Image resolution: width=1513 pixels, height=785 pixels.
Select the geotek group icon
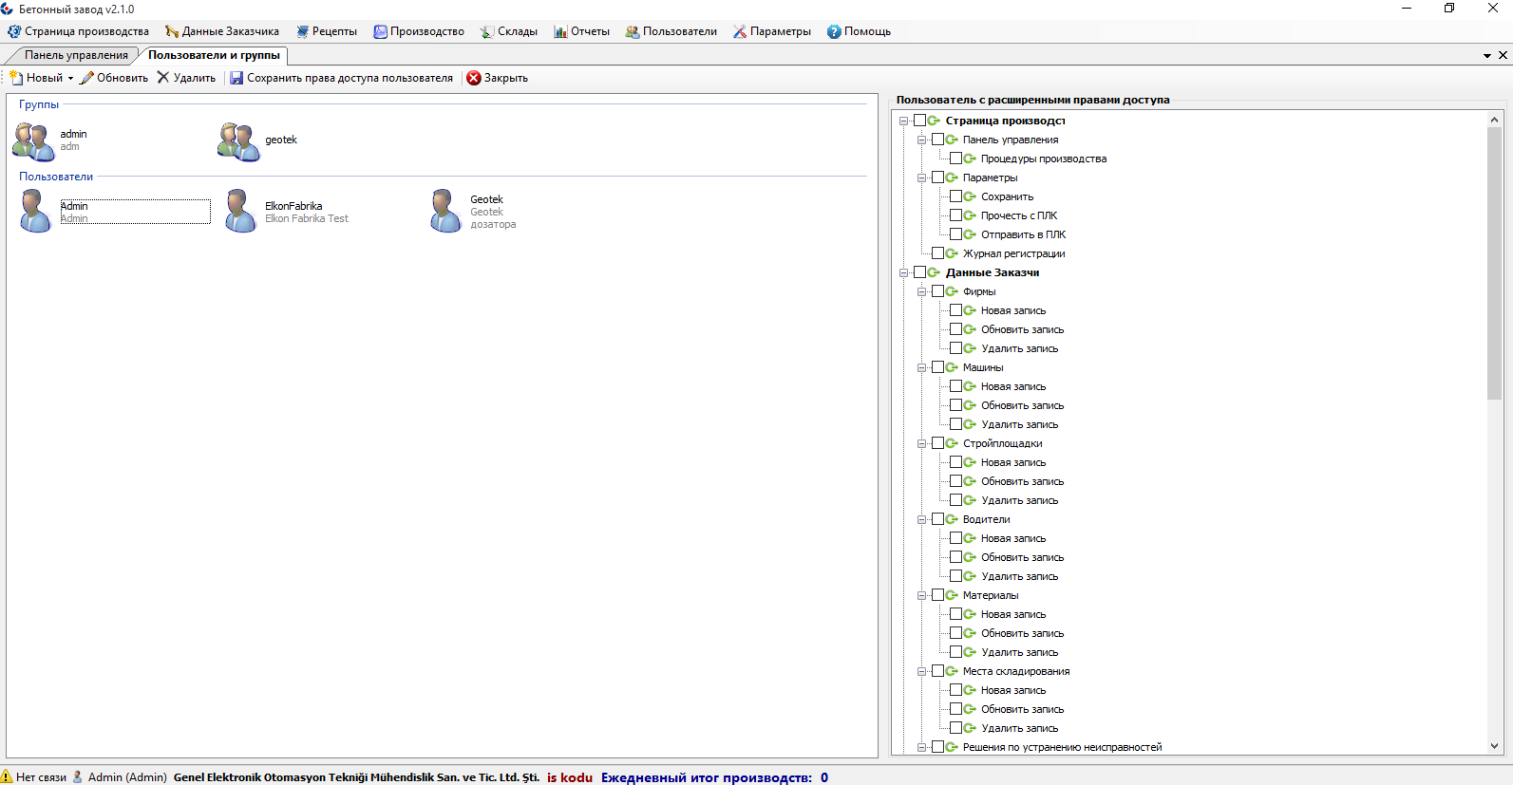238,141
